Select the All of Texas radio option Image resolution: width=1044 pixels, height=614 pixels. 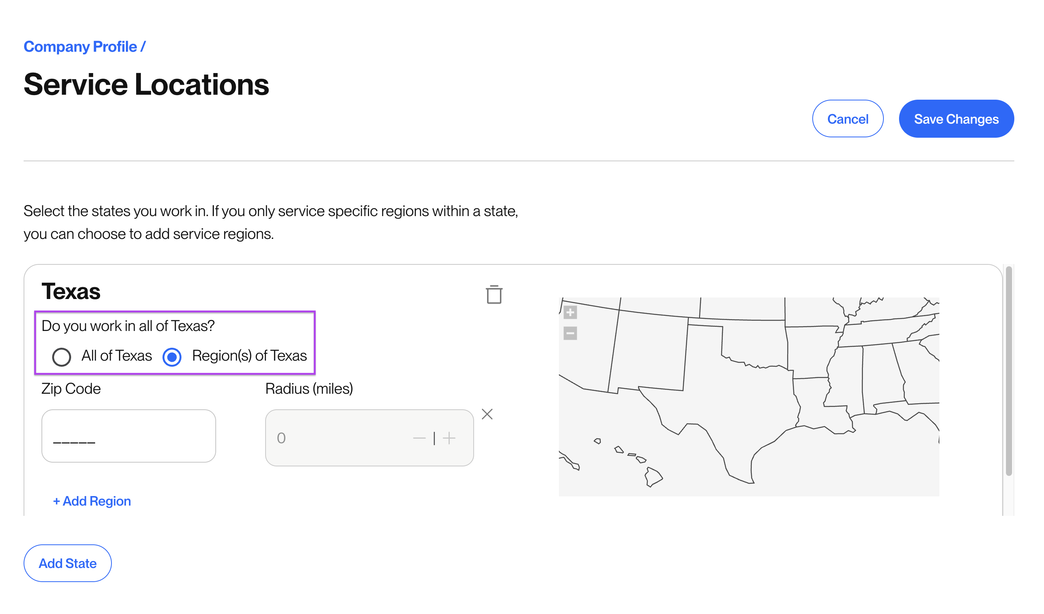tap(61, 357)
